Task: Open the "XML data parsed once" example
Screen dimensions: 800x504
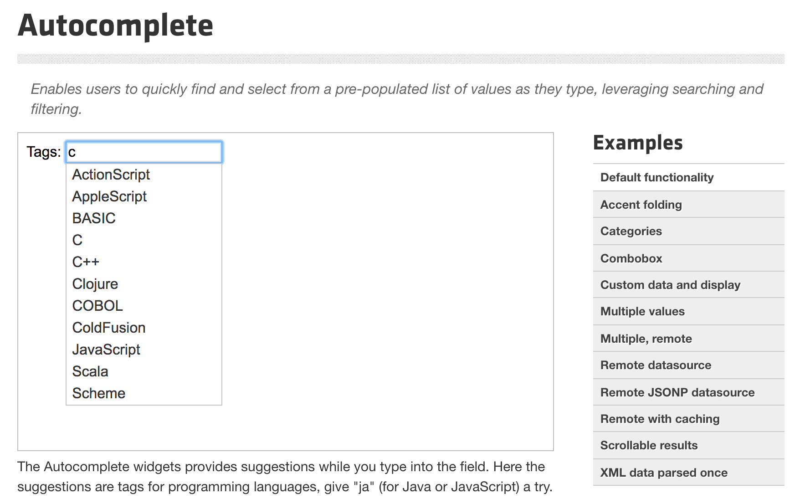Action: point(664,473)
